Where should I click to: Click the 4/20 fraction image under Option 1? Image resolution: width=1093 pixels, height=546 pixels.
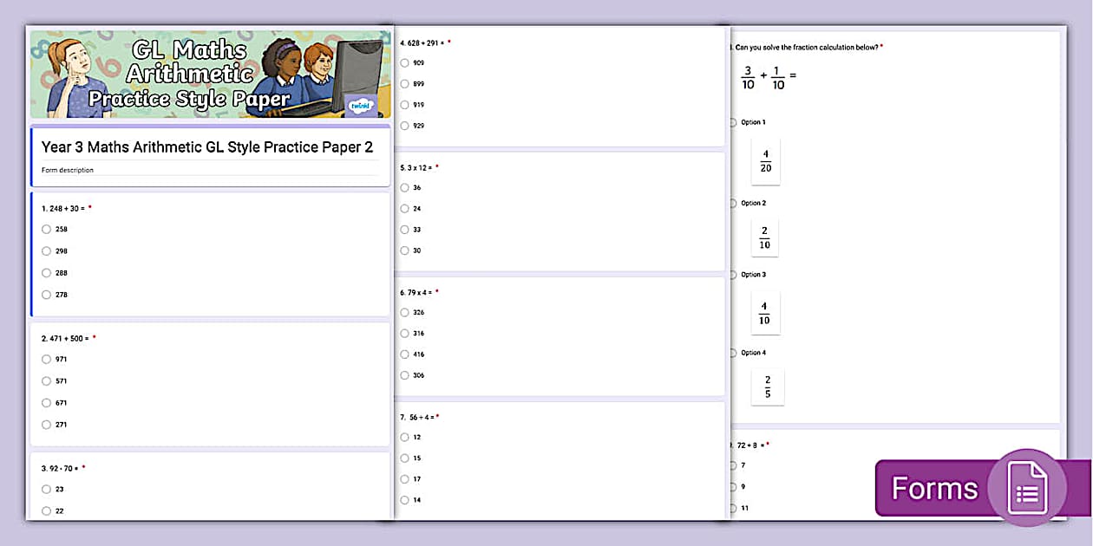(765, 162)
